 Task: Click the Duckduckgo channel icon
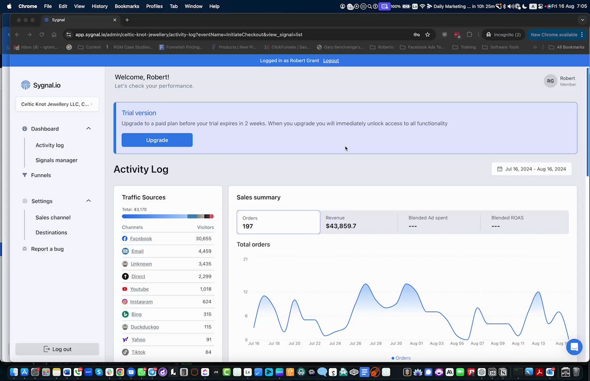click(x=125, y=327)
